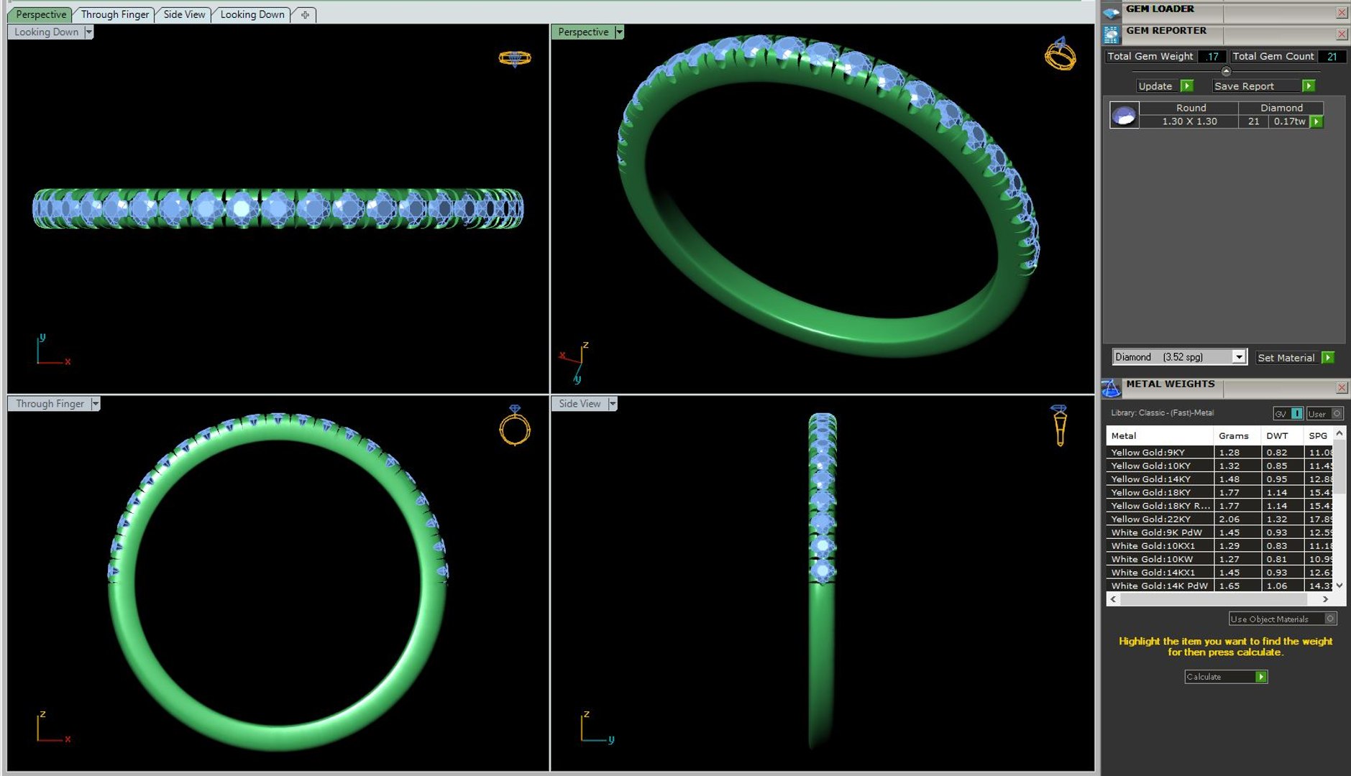This screenshot has height=776, width=1351.
Task: Select the White Gold:14KX1 row
Action: point(1219,573)
